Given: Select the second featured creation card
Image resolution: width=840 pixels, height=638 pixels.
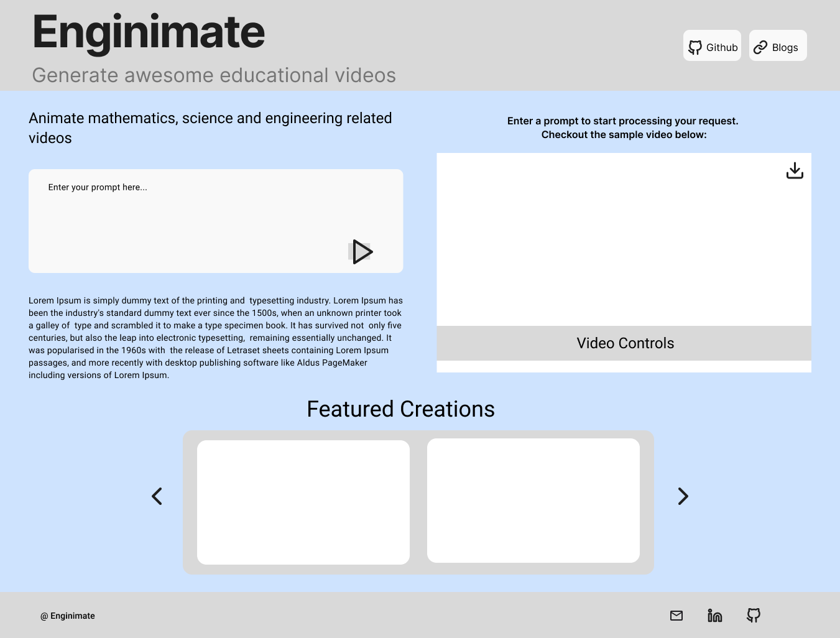Looking at the screenshot, I should 533,501.
